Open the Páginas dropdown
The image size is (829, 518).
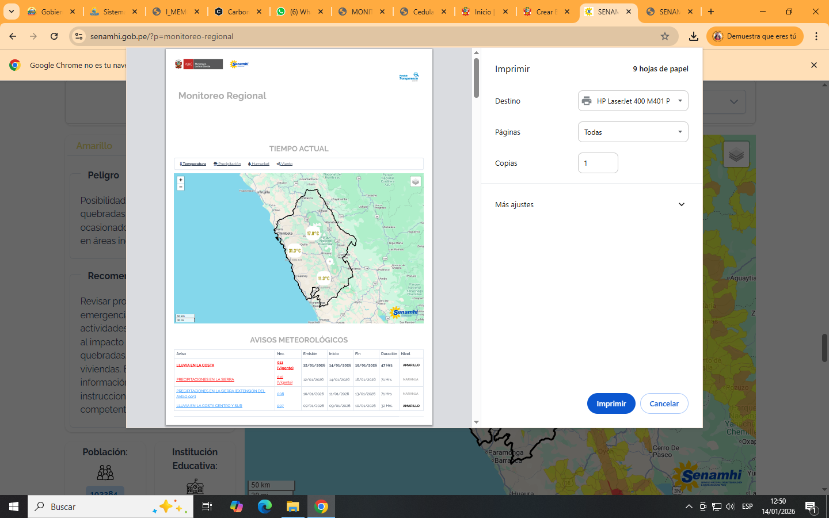point(633,132)
